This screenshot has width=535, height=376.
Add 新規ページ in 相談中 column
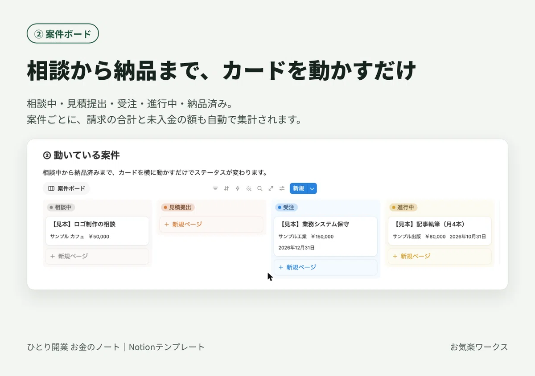point(97,256)
